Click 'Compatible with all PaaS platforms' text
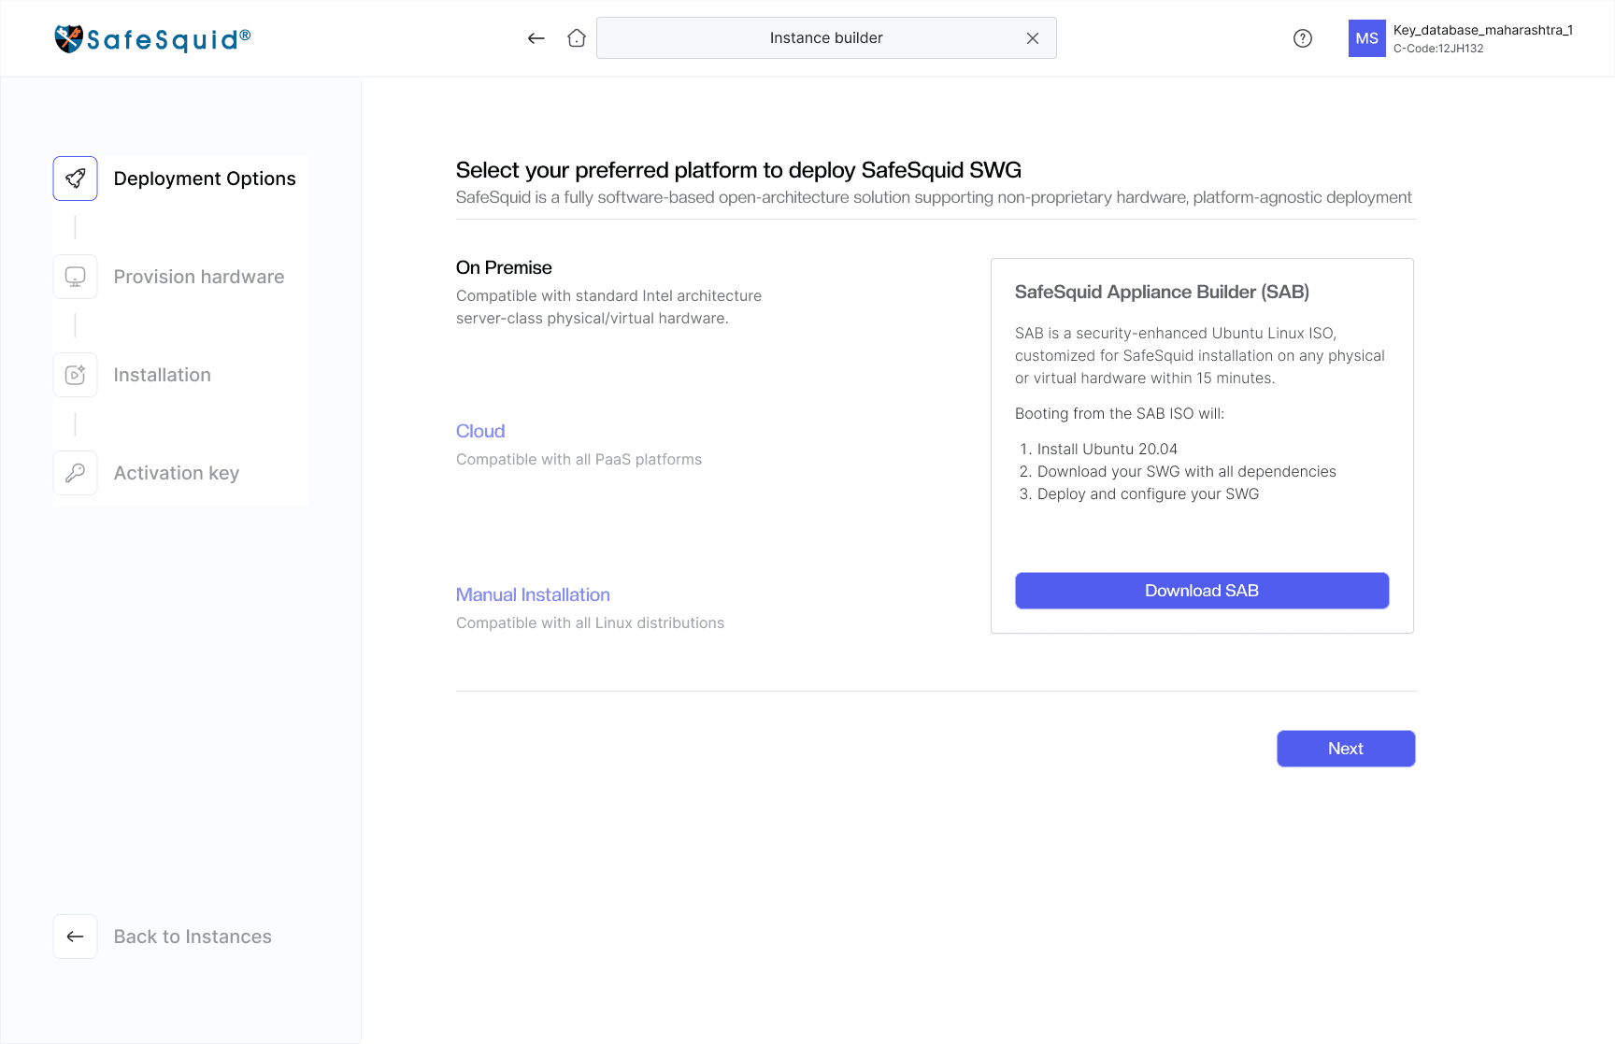The width and height of the screenshot is (1615, 1044). pyautogui.click(x=579, y=459)
